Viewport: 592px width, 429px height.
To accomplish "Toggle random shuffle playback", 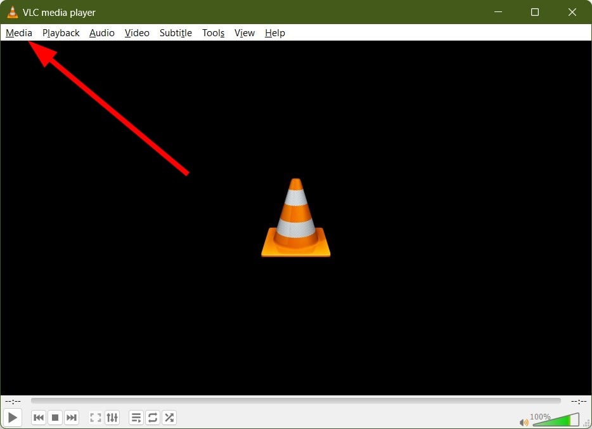I will click(x=169, y=418).
